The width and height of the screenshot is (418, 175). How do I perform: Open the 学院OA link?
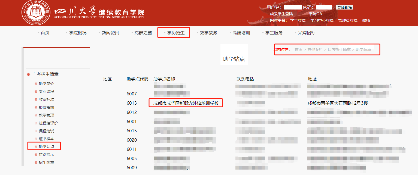click(x=315, y=14)
